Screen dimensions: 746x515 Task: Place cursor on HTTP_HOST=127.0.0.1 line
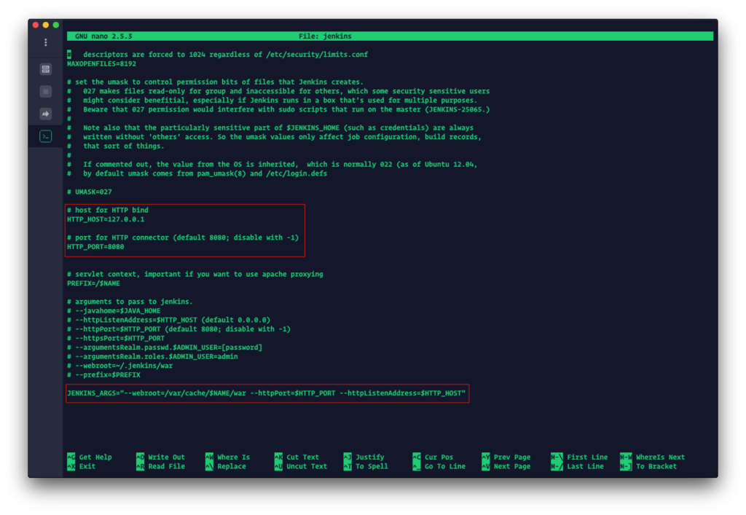coord(105,219)
